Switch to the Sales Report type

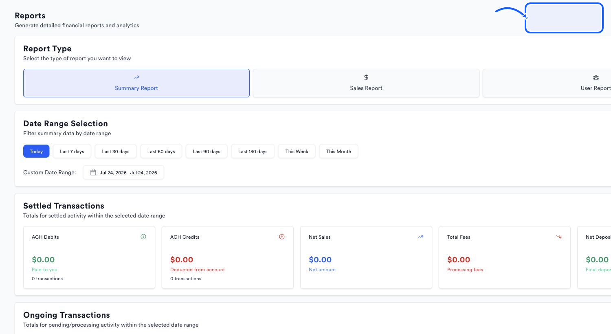tap(366, 83)
